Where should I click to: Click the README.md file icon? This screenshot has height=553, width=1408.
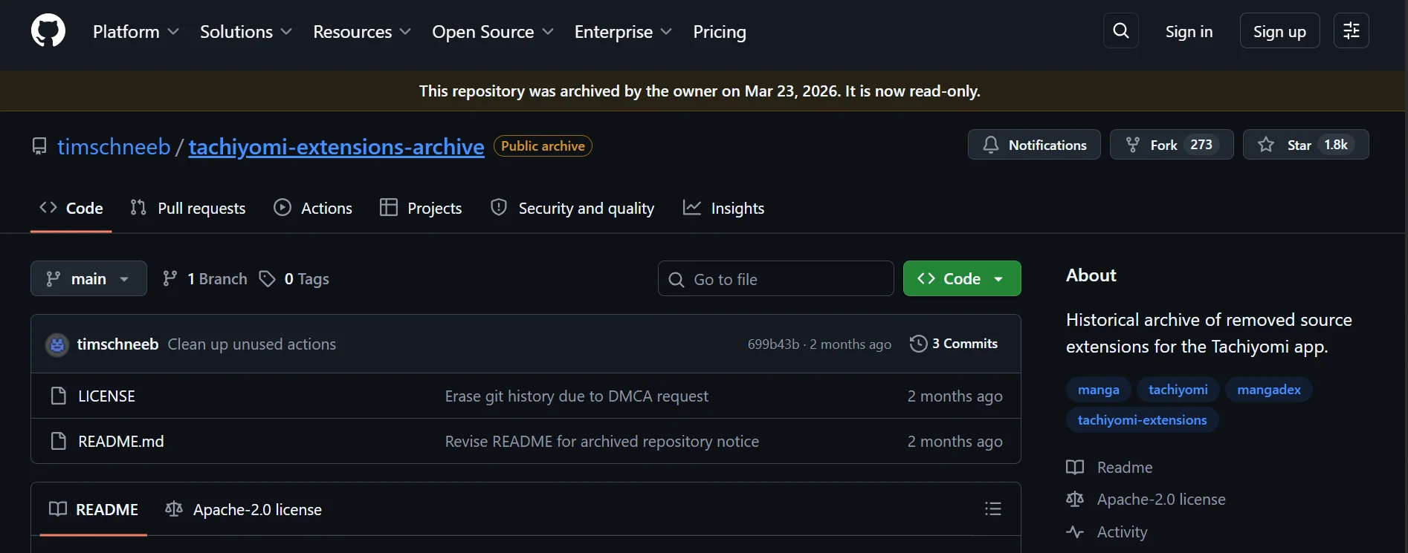tap(58, 441)
